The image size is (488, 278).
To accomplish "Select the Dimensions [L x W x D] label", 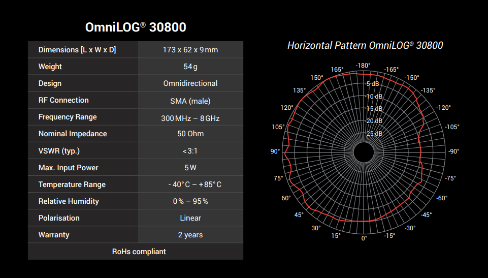I will (77, 50).
